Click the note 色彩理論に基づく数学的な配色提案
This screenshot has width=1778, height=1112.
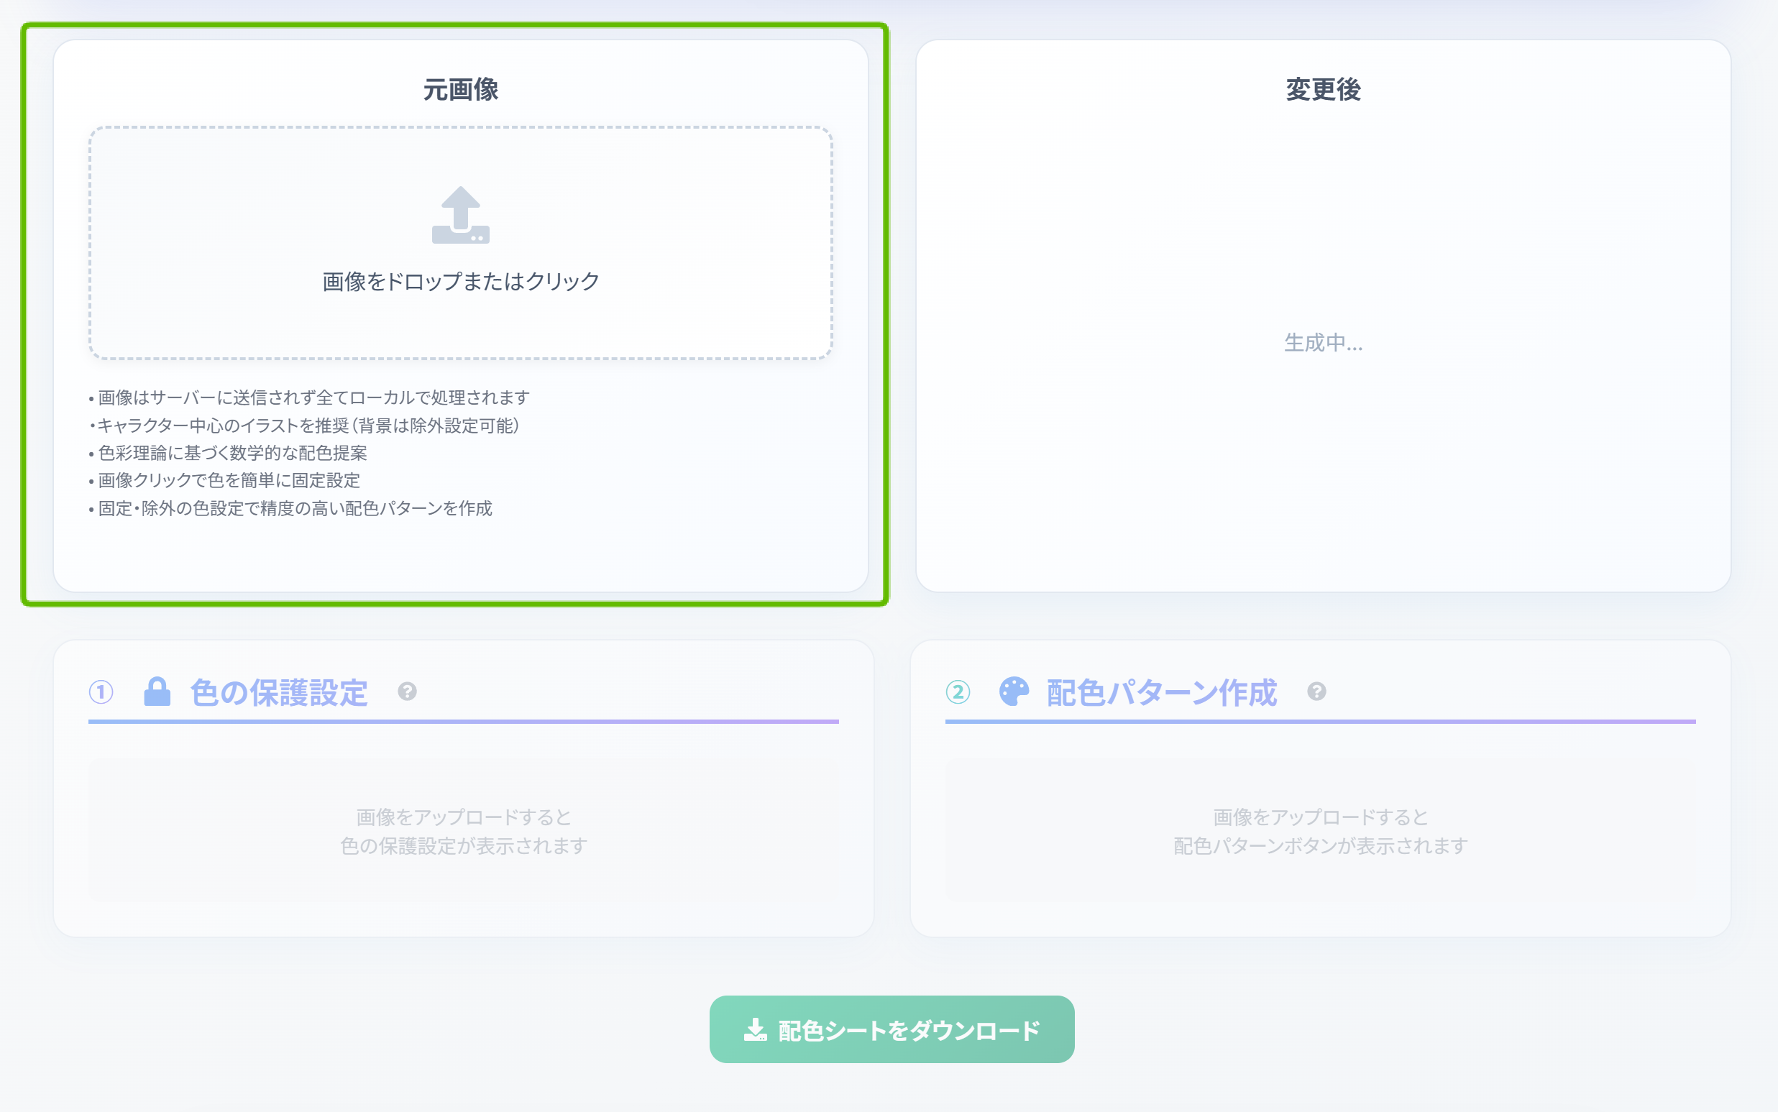(x=232, y=453)
